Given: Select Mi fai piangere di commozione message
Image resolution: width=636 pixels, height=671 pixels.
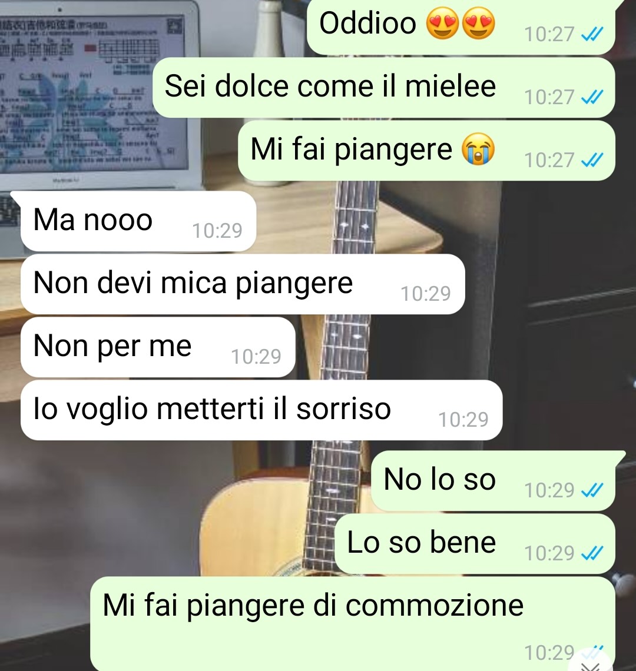Looking at the screenshot, I should tap(353, 624).
